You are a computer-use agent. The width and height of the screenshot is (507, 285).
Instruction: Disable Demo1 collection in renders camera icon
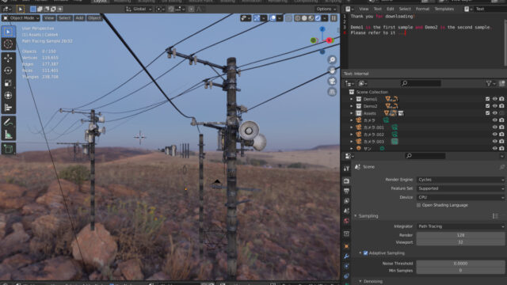pos(501,99)
